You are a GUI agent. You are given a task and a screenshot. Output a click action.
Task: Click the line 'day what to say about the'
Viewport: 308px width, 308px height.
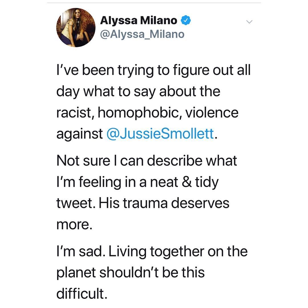(138, 92)
